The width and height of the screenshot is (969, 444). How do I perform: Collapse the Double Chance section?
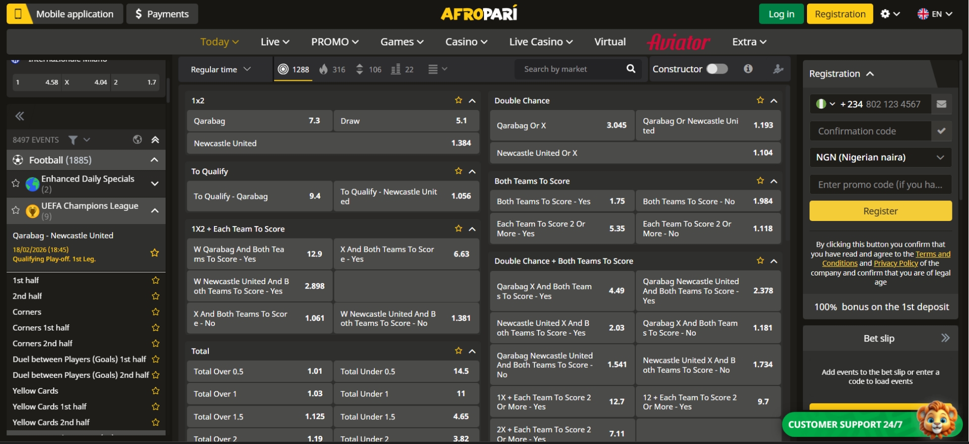coord(774,101)
